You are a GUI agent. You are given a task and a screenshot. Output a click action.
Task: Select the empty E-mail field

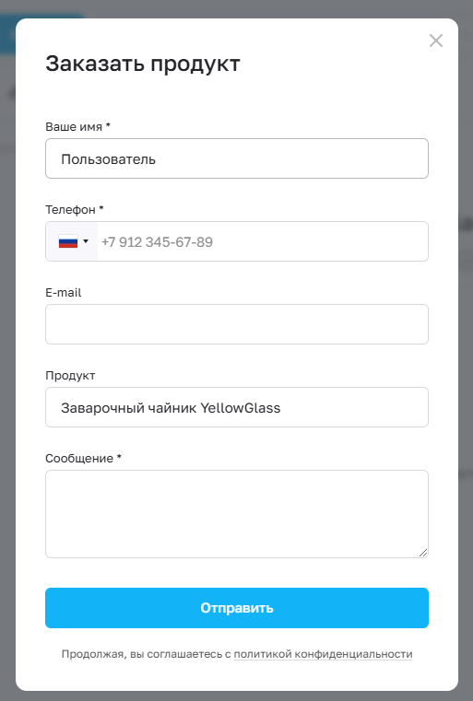point(237,324)
